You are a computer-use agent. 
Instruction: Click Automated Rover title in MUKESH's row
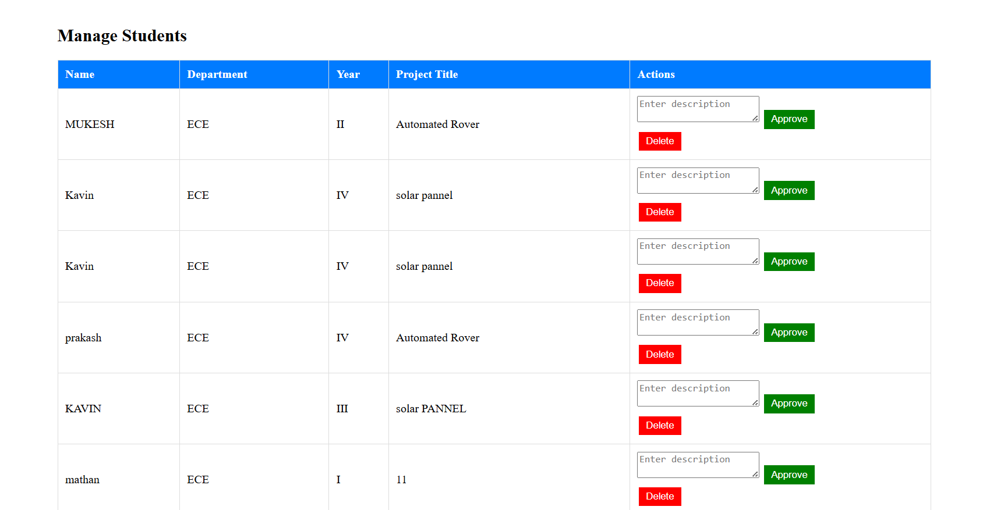coord(438,124)
